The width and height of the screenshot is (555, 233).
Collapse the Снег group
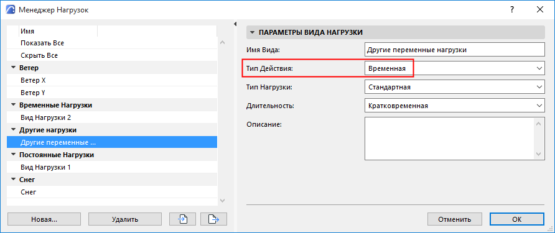[14, 180]
